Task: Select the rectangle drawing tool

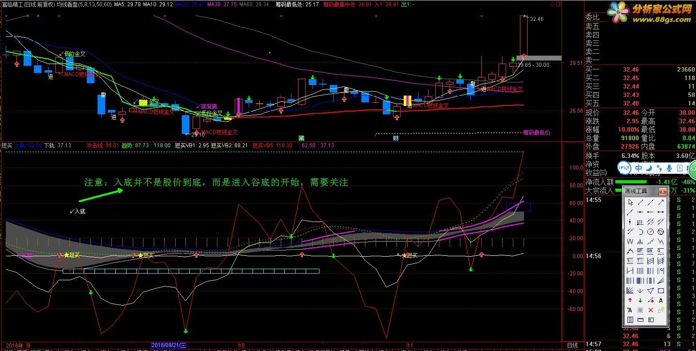Action: [x=661, y=290]
